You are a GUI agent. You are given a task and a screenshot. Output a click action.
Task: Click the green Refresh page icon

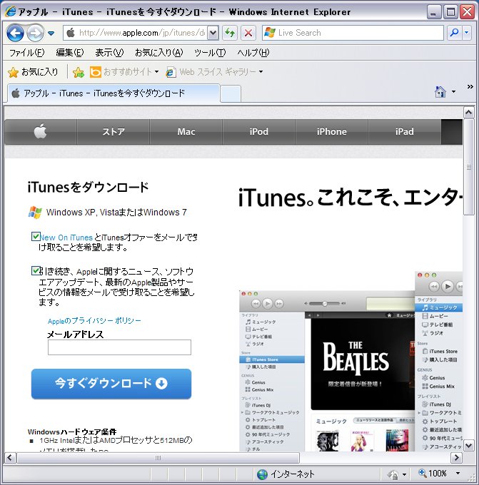tap(230, 33)
